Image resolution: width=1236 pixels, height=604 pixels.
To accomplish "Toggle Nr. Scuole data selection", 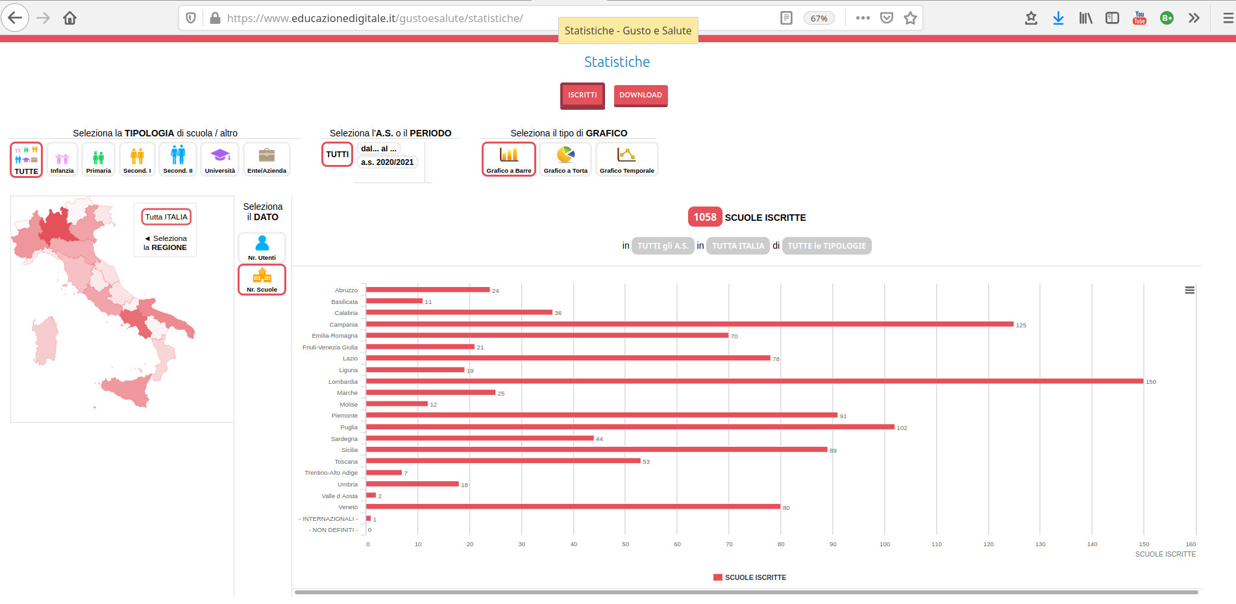I will pyautogui.click(x=262, y=280).
